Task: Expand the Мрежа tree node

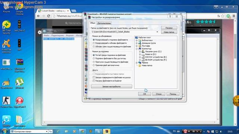Action: pyautogui.click(x=137, y=63)
